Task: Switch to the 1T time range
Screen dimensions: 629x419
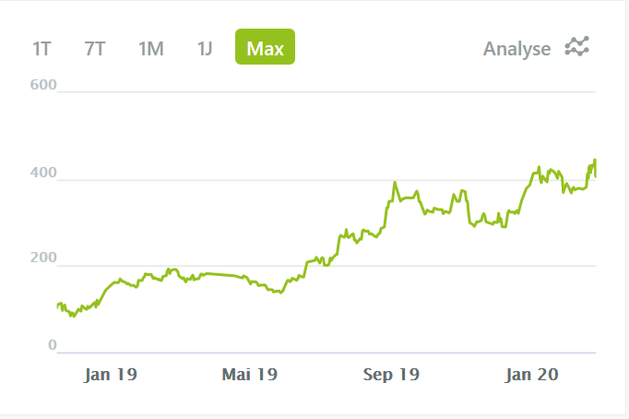Action: (x=42, y=48)
